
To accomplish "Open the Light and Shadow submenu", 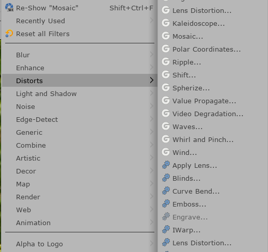I will click(x=80, y=93).
